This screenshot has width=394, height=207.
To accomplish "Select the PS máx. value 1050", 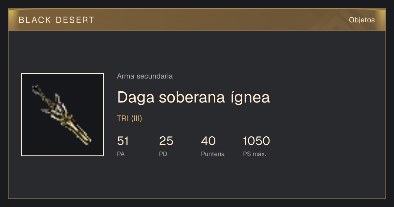I will point(256,141).
